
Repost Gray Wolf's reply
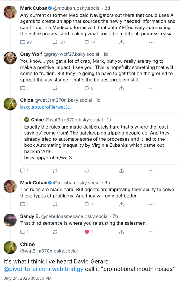(x=55, y=88)
